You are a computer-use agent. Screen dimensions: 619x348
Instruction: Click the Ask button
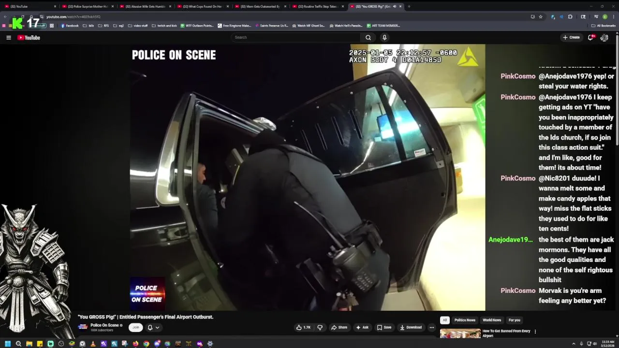click(x=362, y=327)
